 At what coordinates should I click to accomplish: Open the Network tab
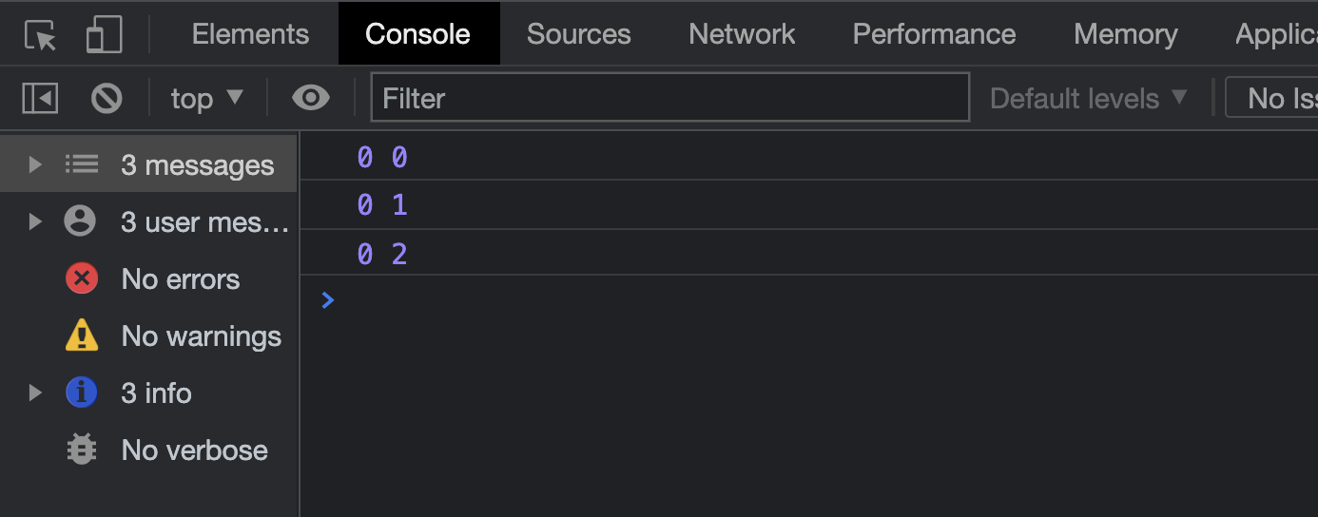742,35
